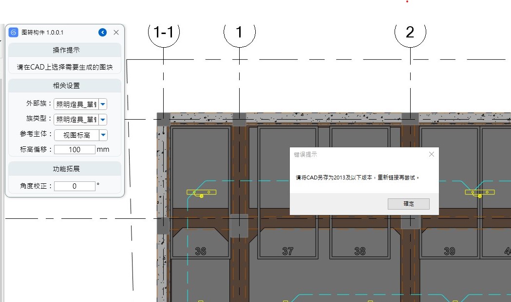Viewport: 511px width, 302px height.
Task: Open the 参考主体 dropdown arrow
Action: coord(103,135)
